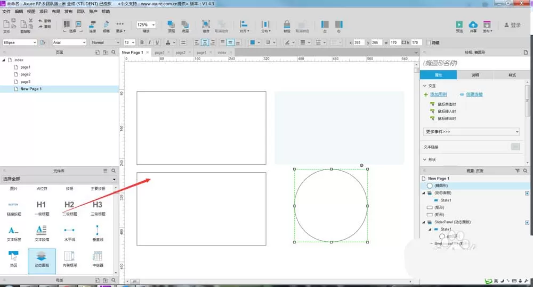Click Create Link (创建连接) link
This screenshot has height=287, width=533.
pyautogui.click(x=474, y=95)
